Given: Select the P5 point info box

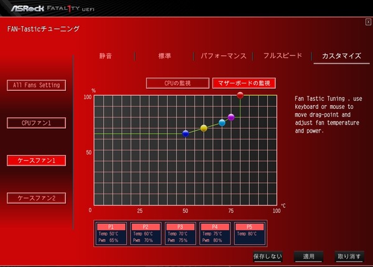Looking at the screenshot, I should click(249, 233).
